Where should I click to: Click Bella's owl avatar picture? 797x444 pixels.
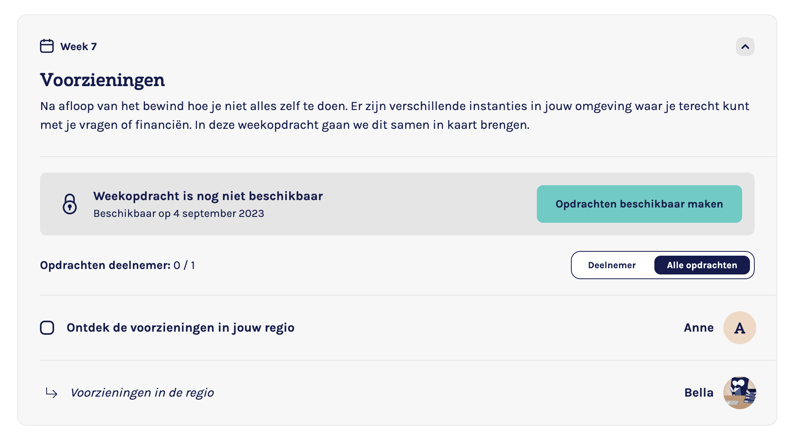point(739,393)
